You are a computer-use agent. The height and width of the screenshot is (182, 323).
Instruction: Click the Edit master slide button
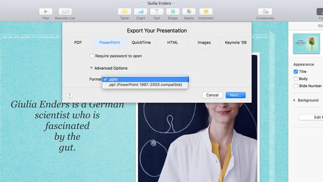click(x=311, y=117)
